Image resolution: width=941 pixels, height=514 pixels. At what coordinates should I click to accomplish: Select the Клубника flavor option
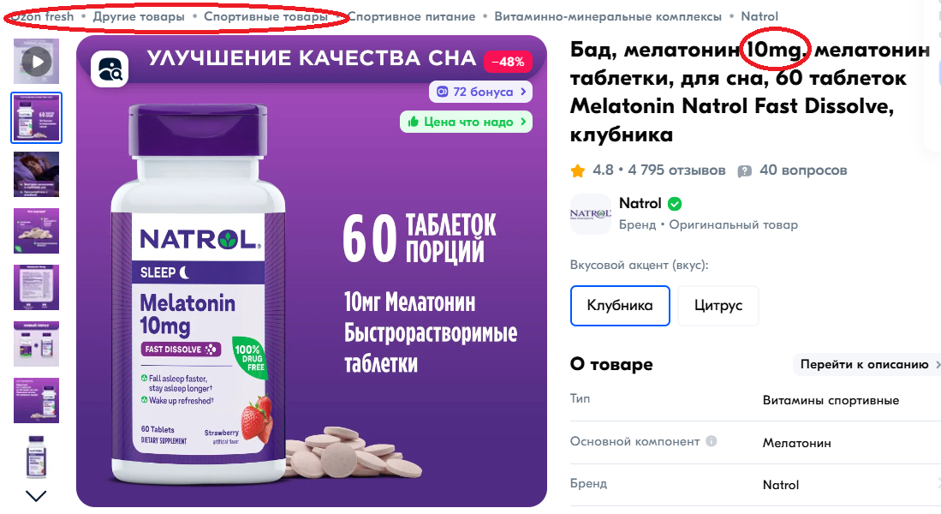pos(620,306)
